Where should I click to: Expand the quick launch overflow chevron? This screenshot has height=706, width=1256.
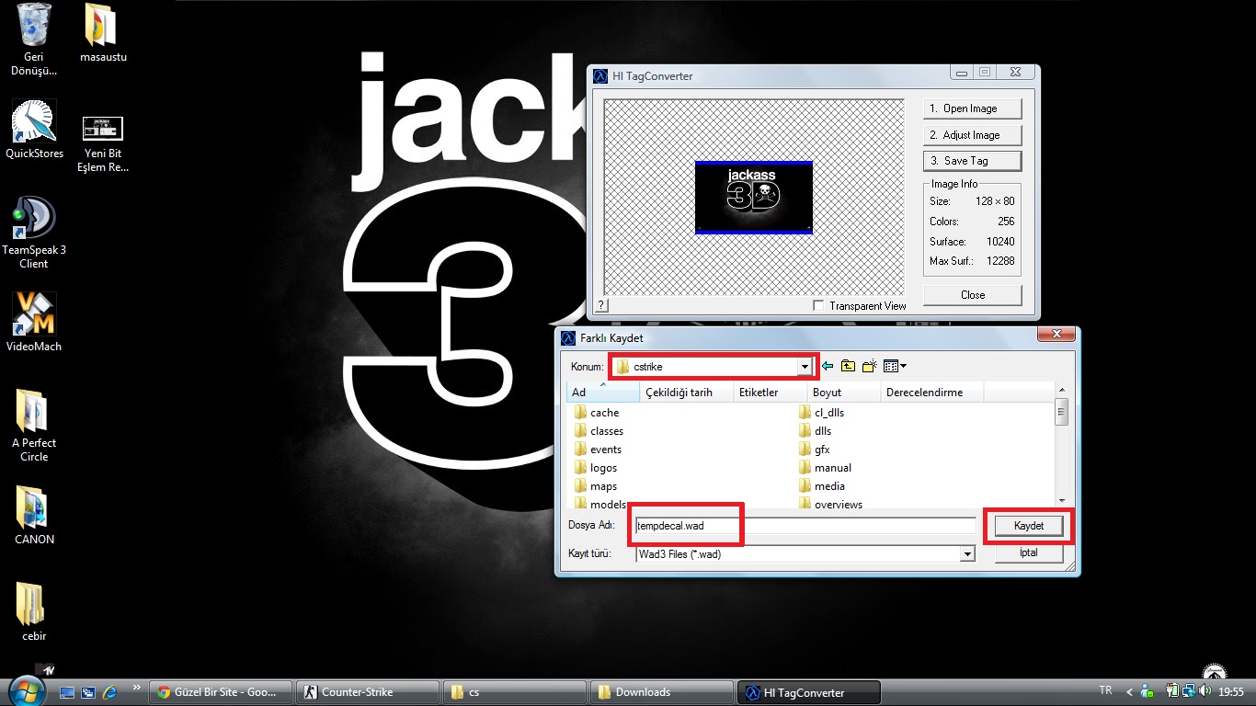point(137,687)
